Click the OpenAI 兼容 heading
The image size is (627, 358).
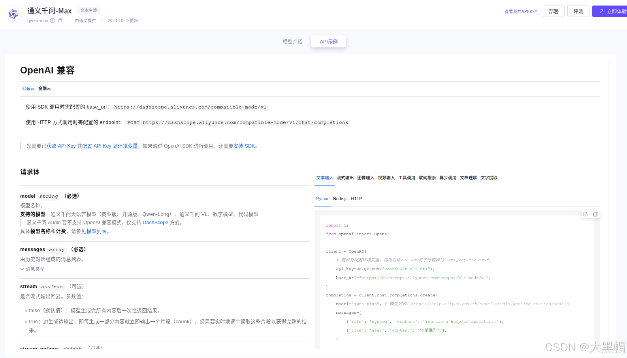(47, 70)
